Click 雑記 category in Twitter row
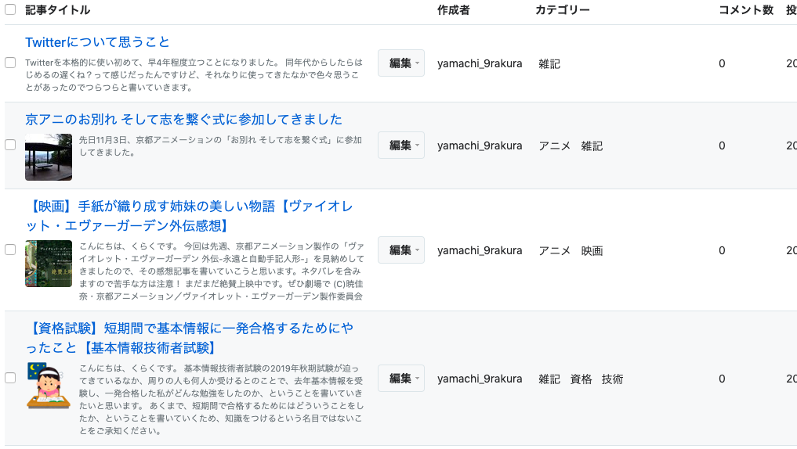Image resolution: width=797 pixels, height=449 pixels. coord(549,64)
